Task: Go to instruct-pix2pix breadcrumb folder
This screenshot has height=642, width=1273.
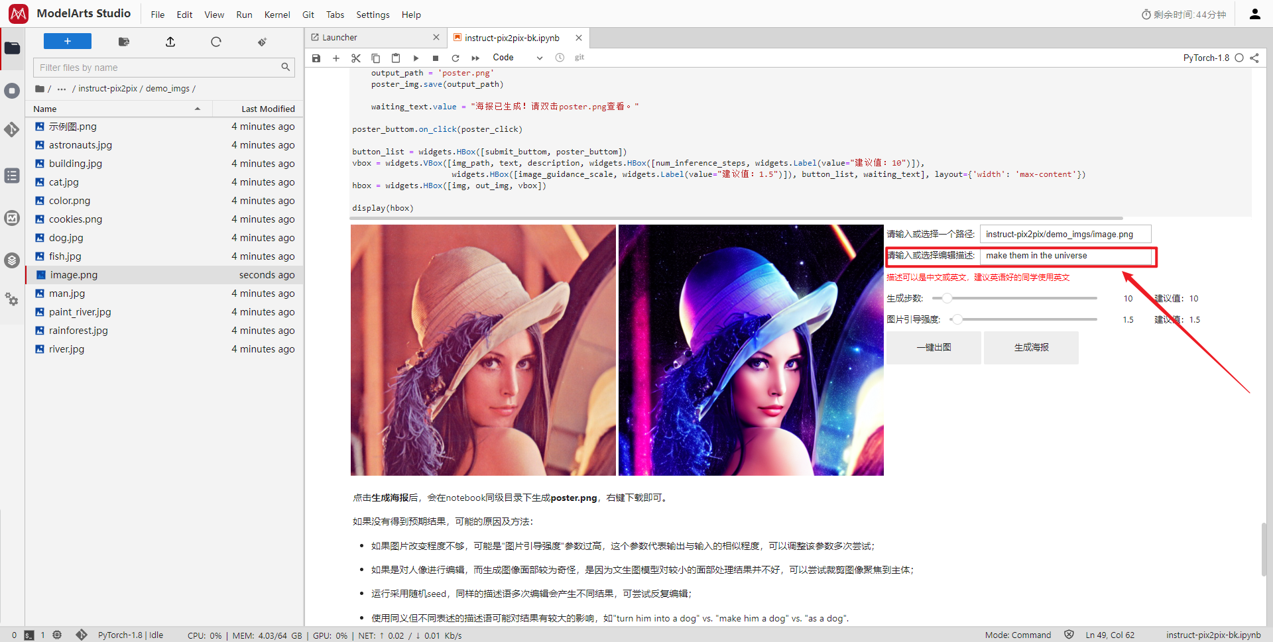Action: [107, 89]
